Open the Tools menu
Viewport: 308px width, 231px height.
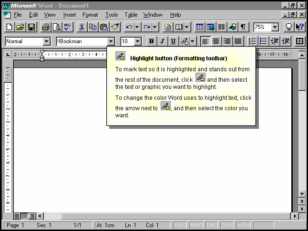[x=112, y=15]
